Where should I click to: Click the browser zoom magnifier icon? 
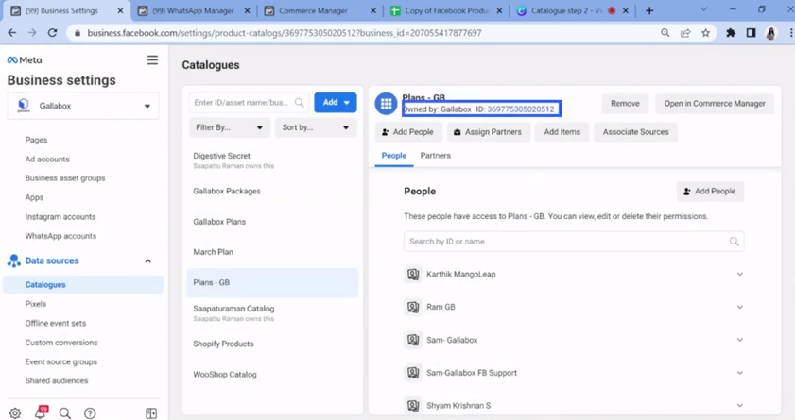click(665, 33)
